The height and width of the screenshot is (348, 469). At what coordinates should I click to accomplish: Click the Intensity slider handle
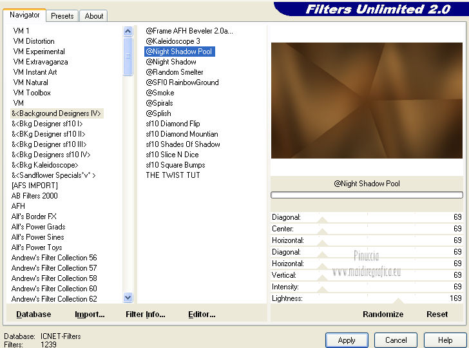pyautogui.click(x=322, y=289)
